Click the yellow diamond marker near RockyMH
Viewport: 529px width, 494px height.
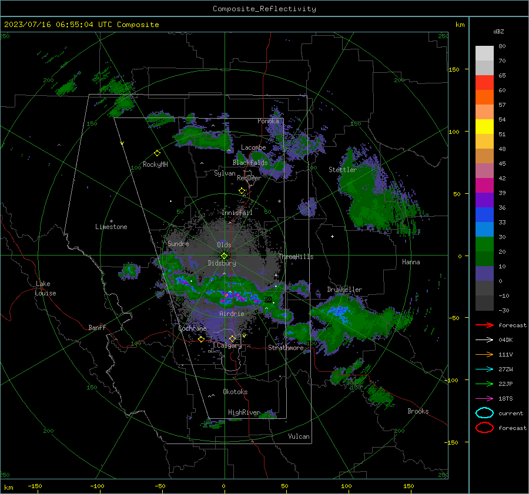coord(157,153)
